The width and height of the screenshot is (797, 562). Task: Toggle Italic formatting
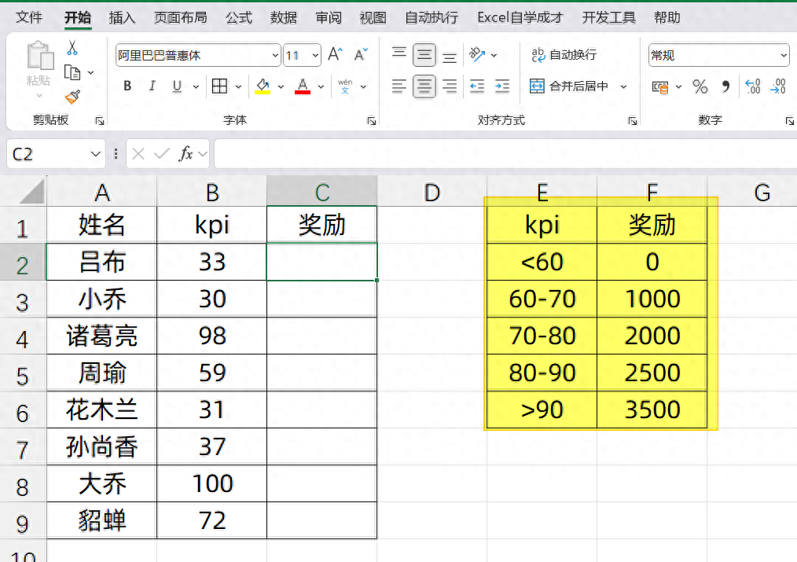(x=152, y=86)
